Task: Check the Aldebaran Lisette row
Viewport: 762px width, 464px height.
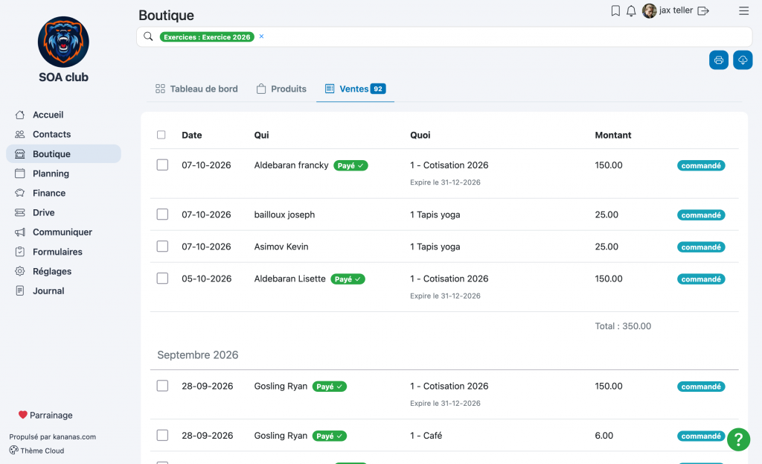Action: (x=162, y=279)
